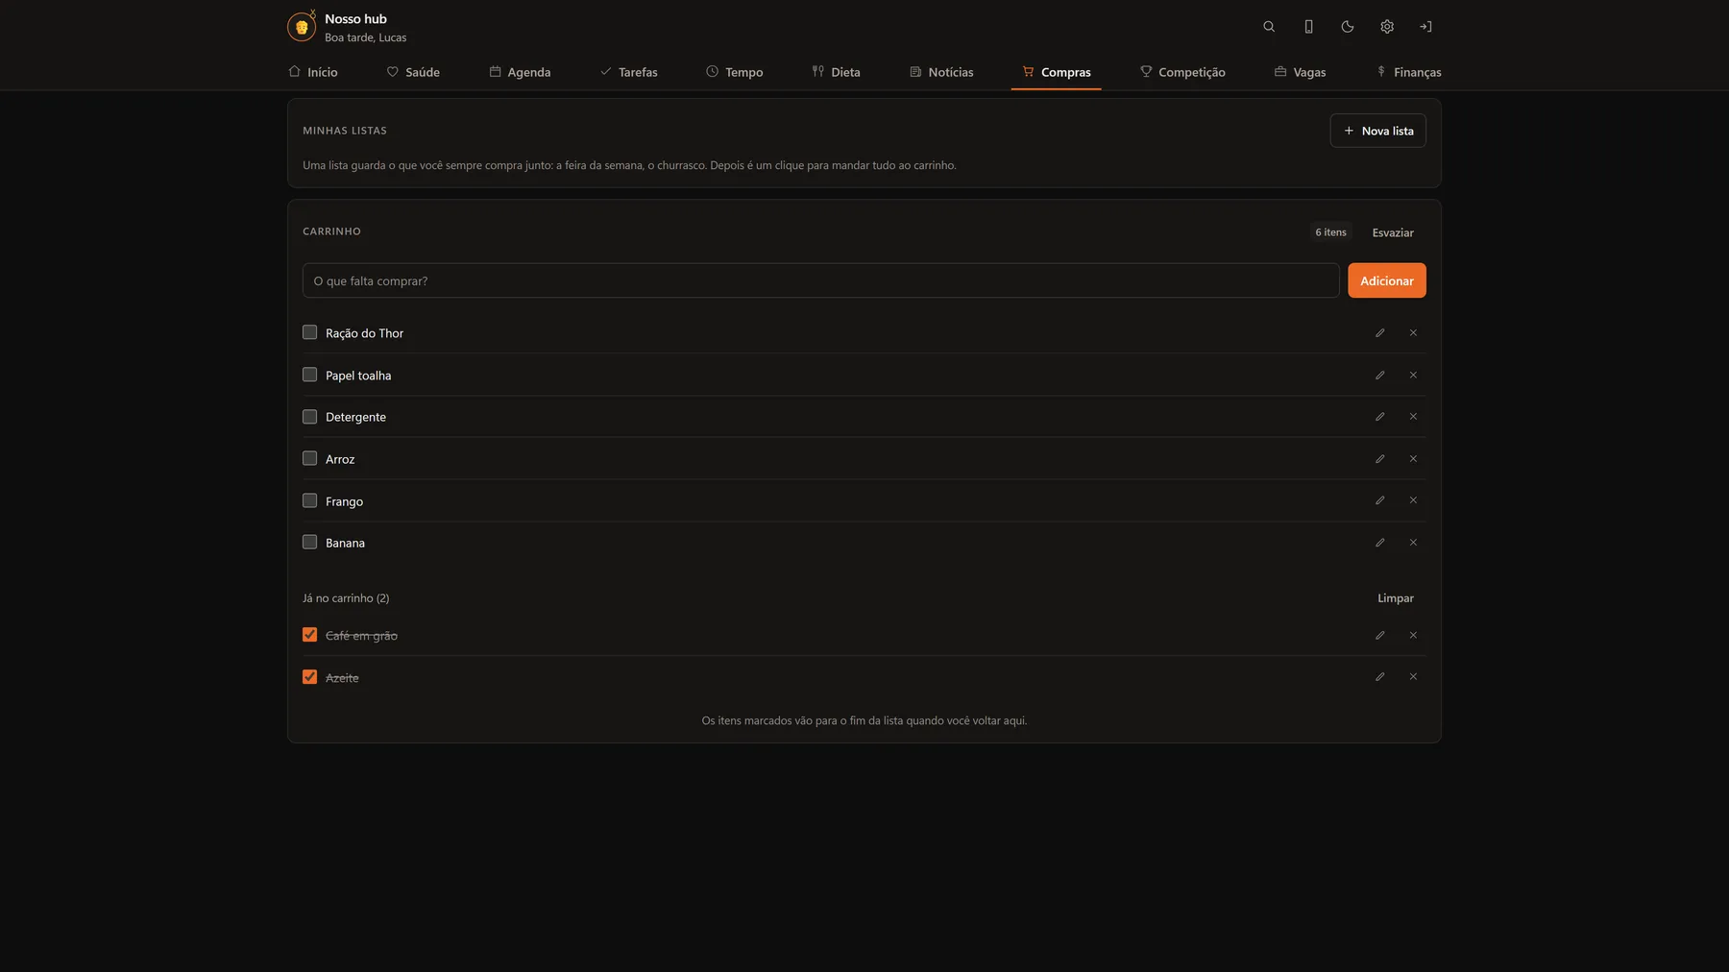Image resolution: width=1729 pixels, height=972 pixels.
Task: Edit the Banana item with pencil
Action: (x=1380, y=543)
